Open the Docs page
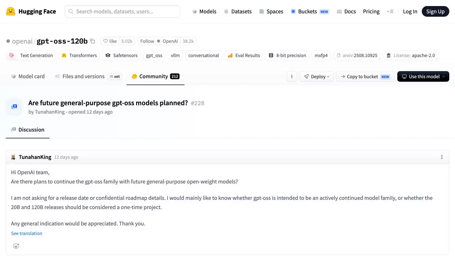This screenshot has height=256, width=455. (346, 11)
